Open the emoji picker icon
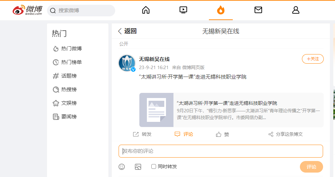Viewport: 335px width, 177px height. [x=122, y=167]
